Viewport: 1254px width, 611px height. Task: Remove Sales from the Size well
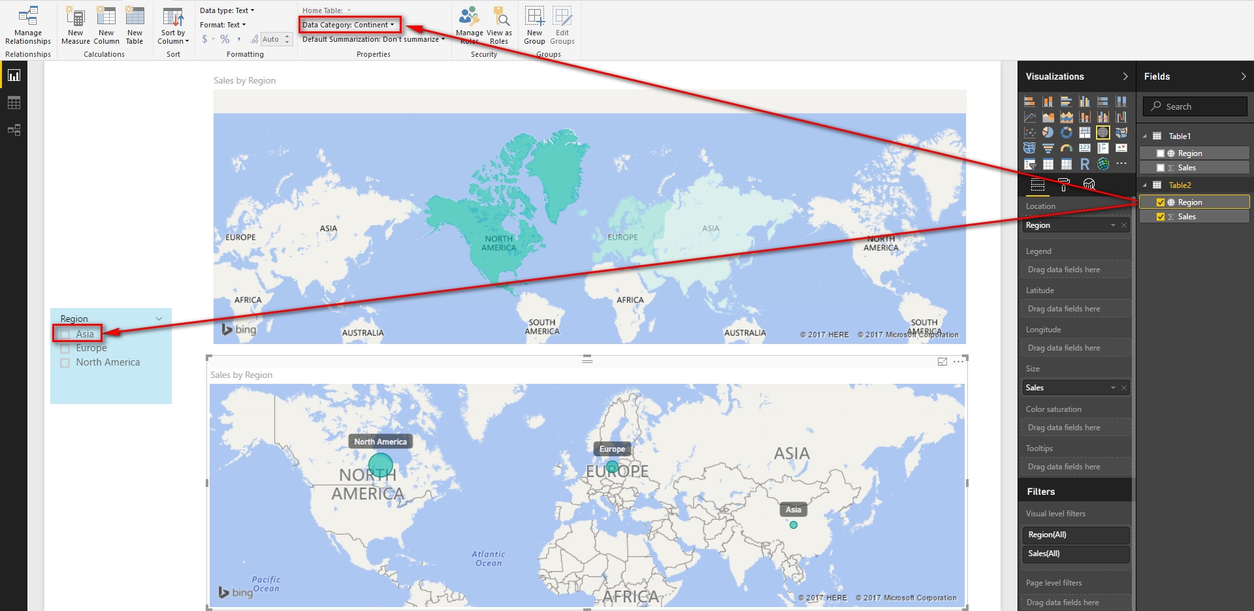coord(1124,388)
